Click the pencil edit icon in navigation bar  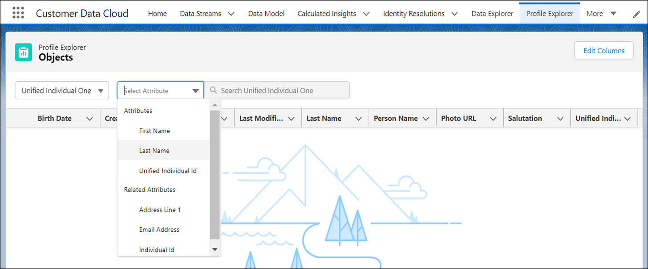636,14
